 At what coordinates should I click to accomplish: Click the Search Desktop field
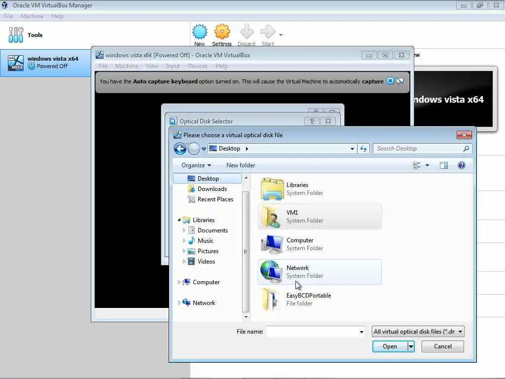(419, 149)
